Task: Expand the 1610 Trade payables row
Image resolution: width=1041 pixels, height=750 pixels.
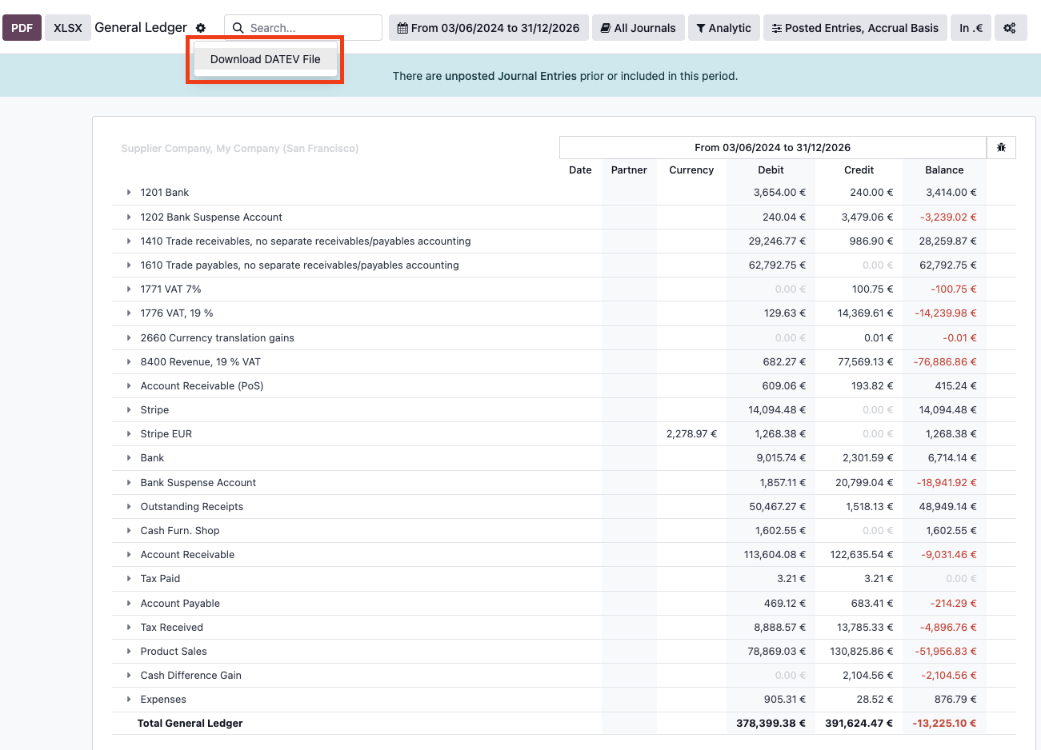Action: point(129,265)
